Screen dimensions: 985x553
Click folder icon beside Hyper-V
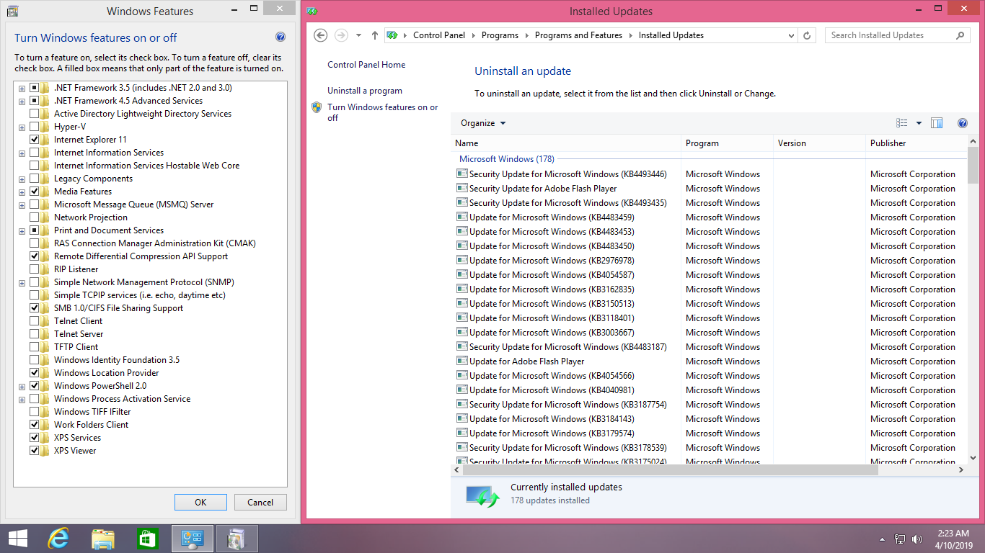[x=46, y=127]
